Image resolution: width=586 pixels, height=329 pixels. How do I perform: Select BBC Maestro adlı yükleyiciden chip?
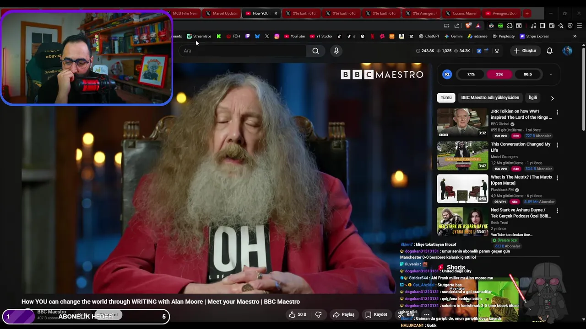490,97
